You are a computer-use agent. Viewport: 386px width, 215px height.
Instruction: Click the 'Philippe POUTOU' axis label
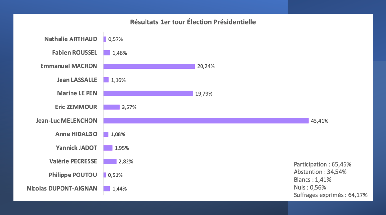point(73,175)
